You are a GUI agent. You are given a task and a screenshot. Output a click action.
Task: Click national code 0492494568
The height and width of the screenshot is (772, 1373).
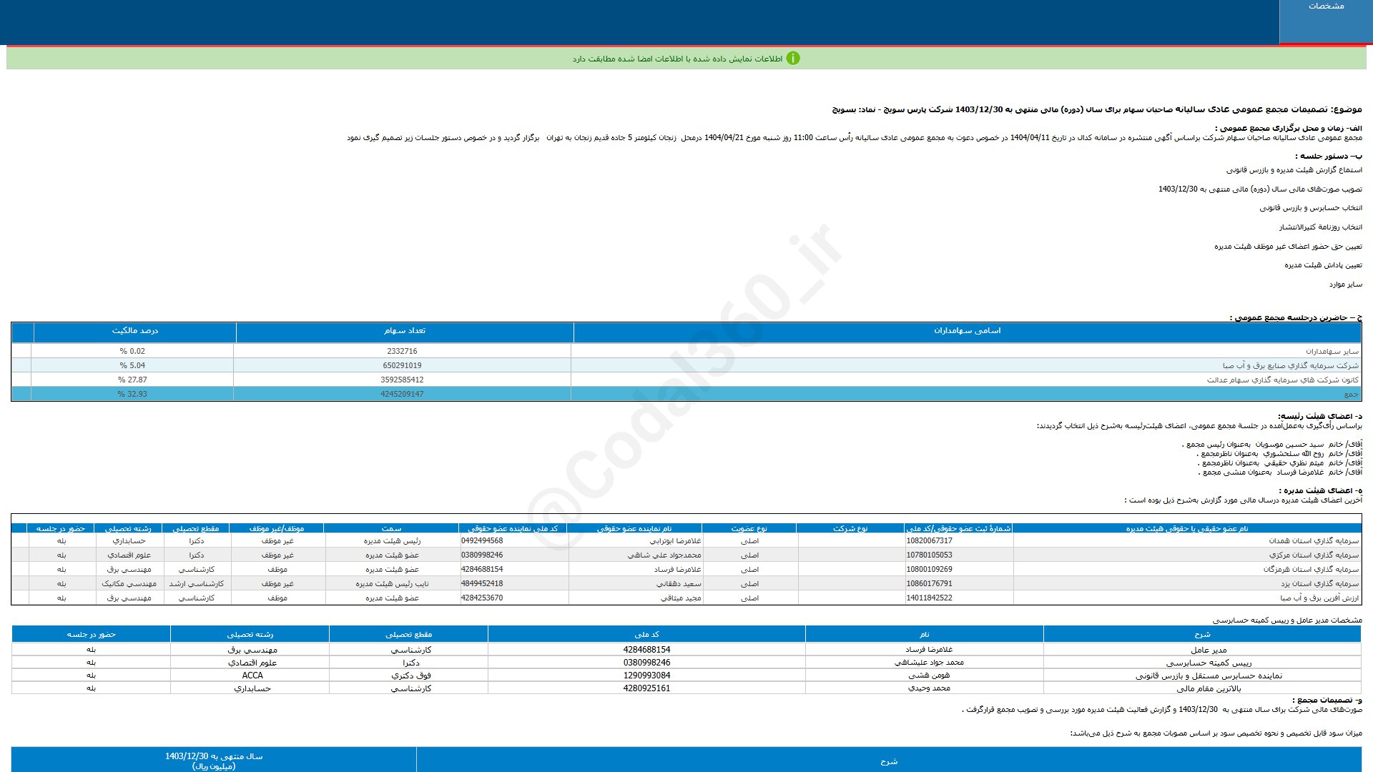point(482,541)
